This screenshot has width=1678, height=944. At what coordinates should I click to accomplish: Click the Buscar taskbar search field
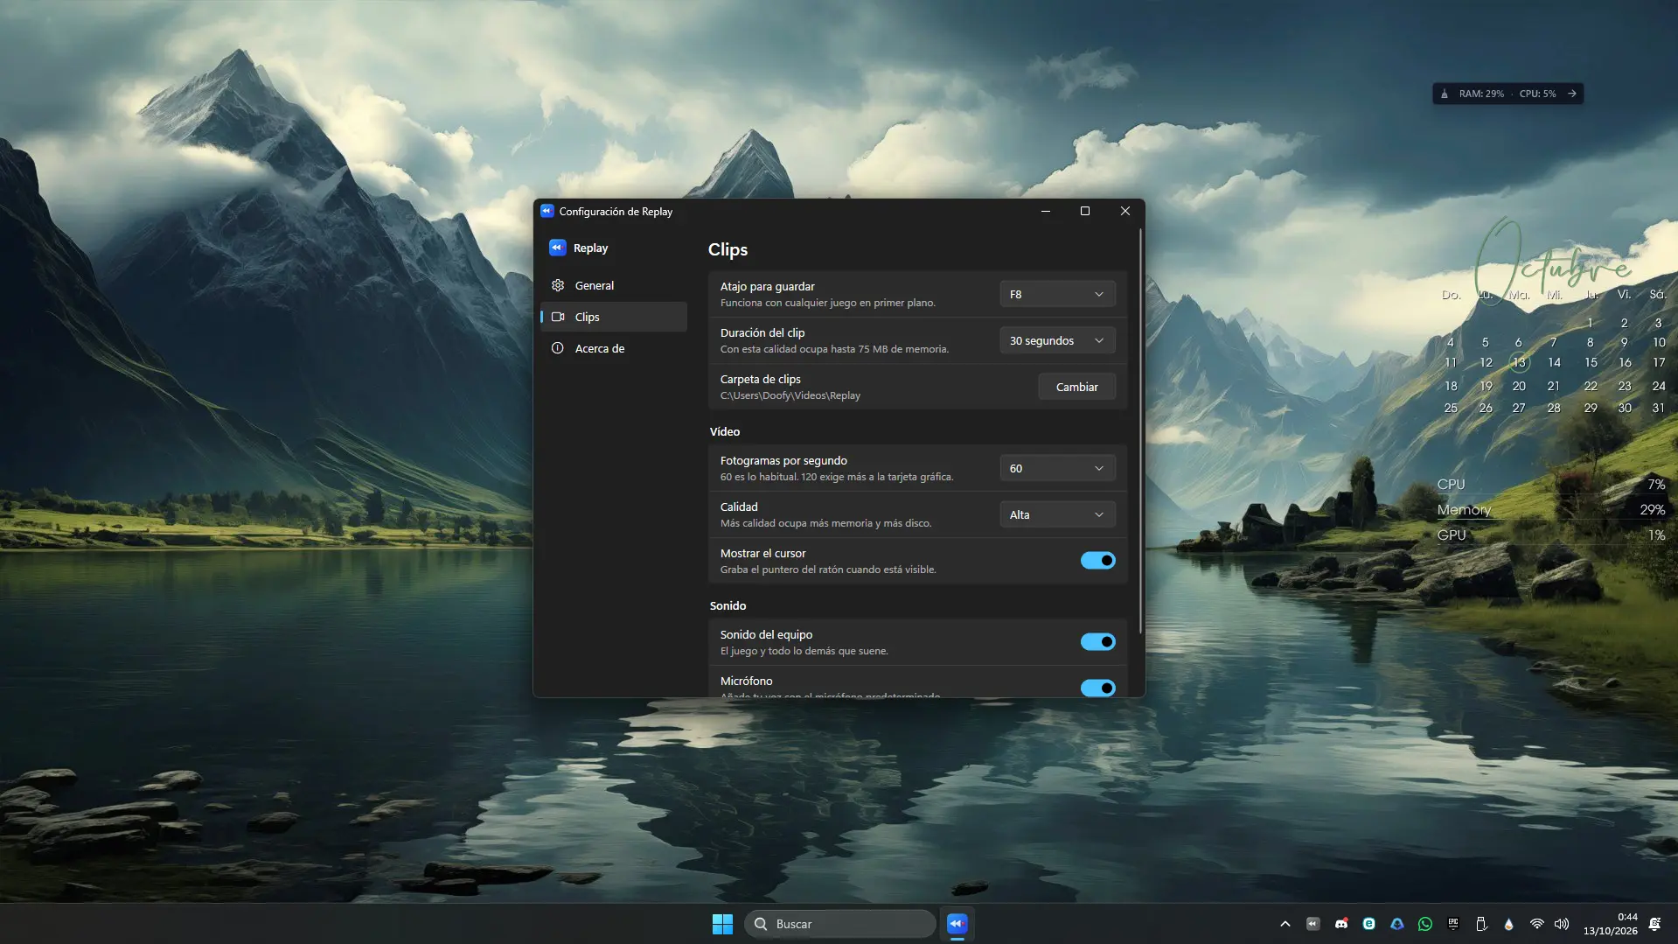839,924
